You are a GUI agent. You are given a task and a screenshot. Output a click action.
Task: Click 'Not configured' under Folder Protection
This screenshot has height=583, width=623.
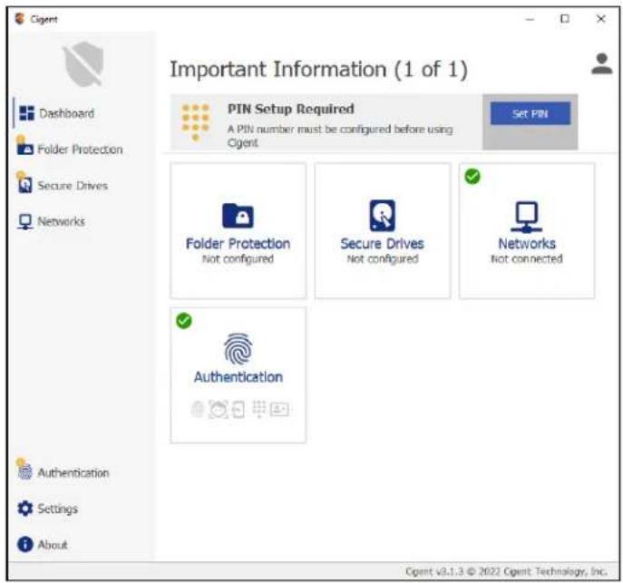(238, 259)
